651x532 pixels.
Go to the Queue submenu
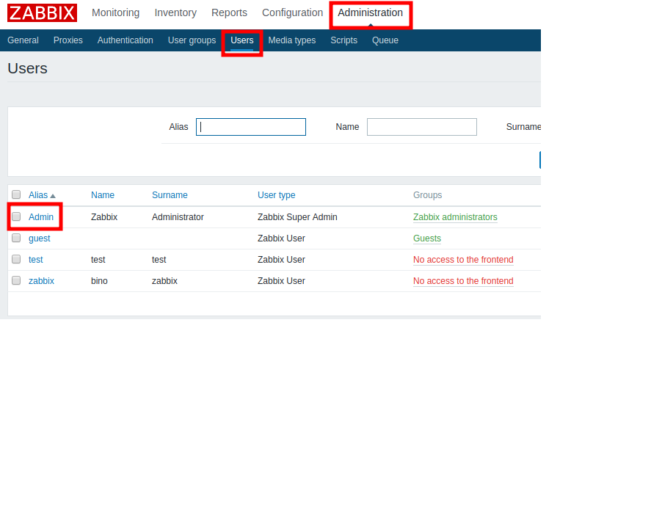(x=385, y=40)
